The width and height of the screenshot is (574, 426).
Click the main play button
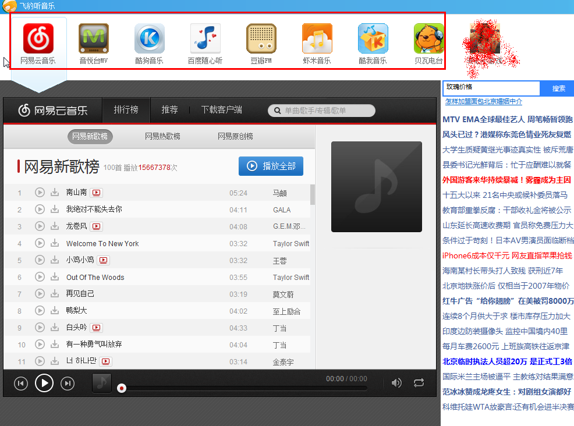[x=44, y=383]
